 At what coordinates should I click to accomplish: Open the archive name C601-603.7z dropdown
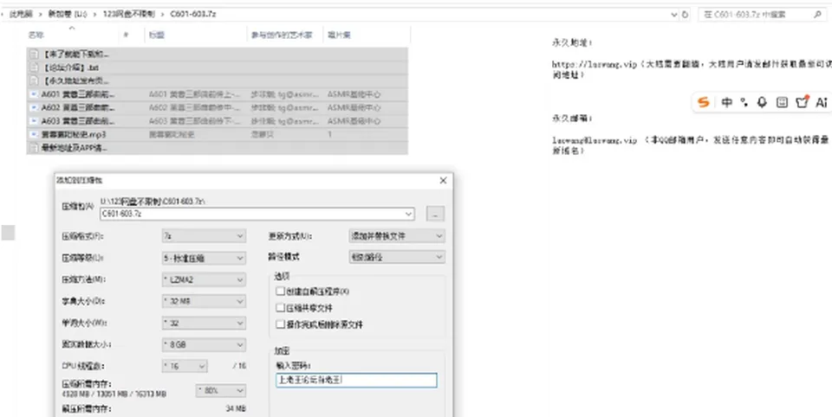(x=408, y=214)
